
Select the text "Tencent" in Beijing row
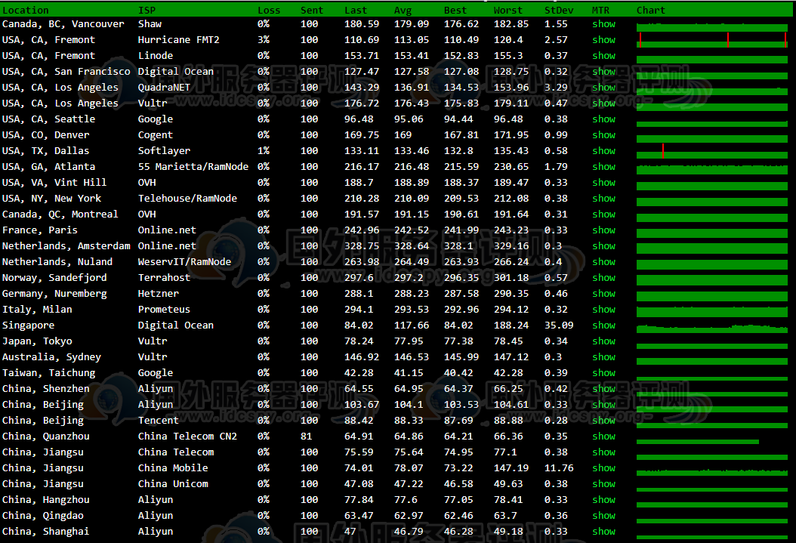pyautogui.click(x=159, y=420)
